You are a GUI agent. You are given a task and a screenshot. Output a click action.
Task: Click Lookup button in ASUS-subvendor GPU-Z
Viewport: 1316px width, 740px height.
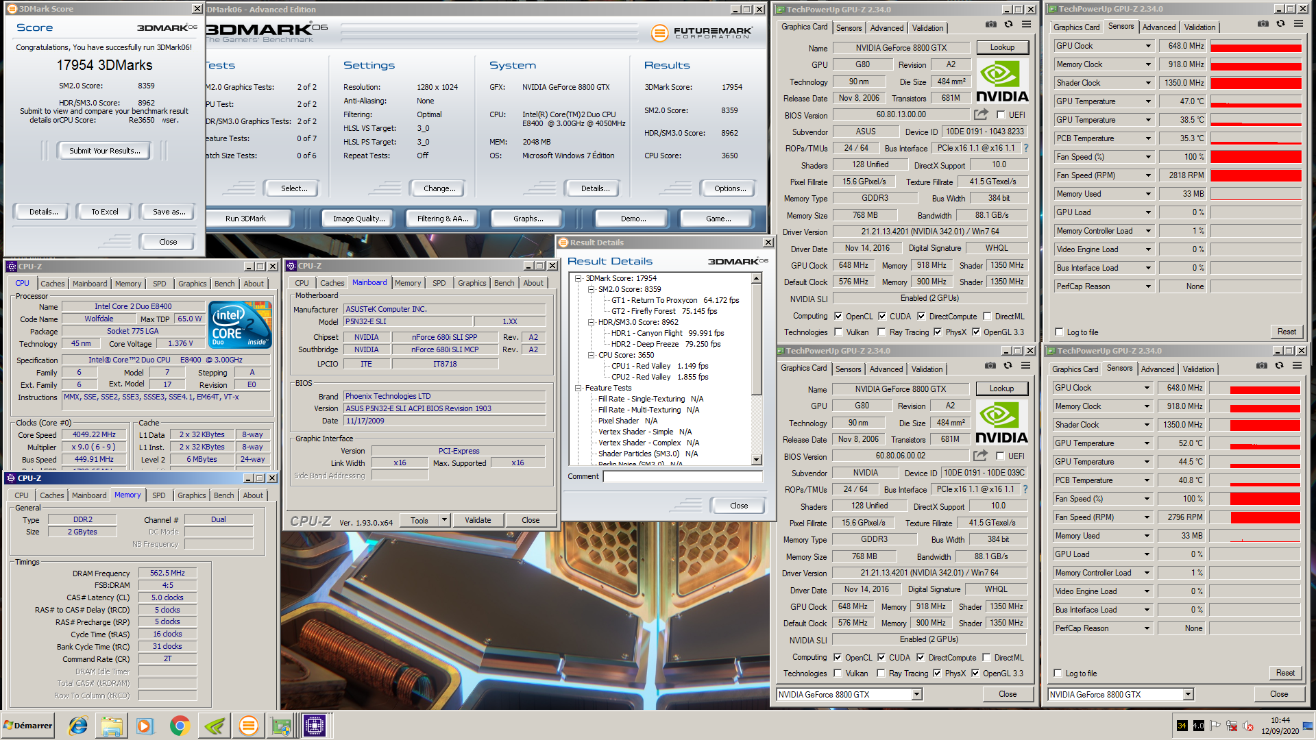(x=1002, y=47)
